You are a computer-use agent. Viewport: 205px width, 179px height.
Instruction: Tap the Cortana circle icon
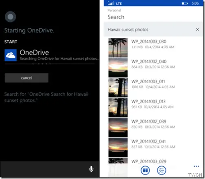click(x=11, y=17)
